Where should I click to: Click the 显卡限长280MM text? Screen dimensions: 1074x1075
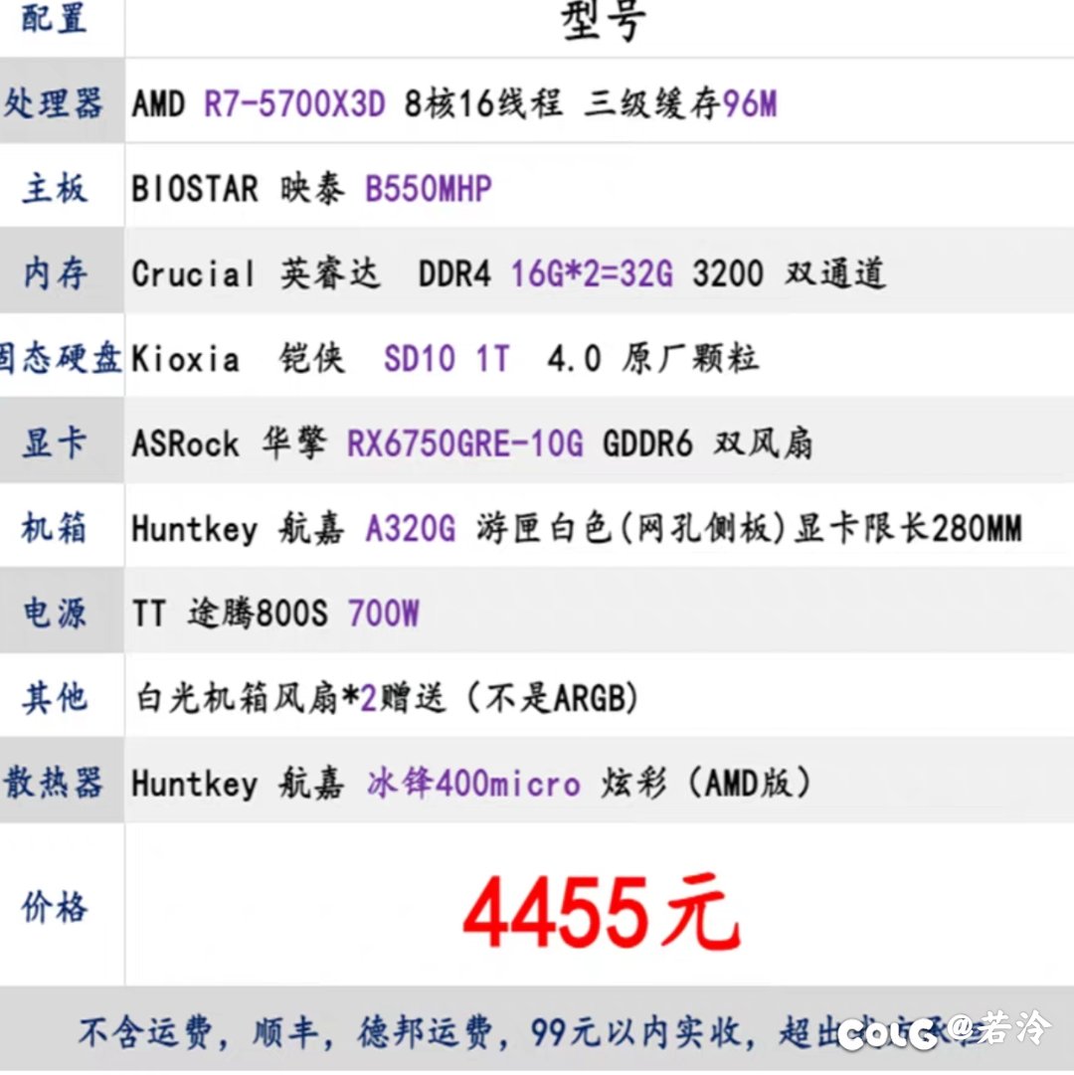(908, 529)
